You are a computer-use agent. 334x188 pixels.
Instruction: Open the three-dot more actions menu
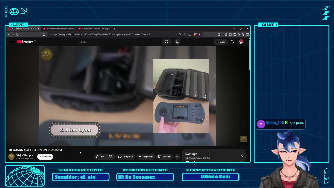tap(177, 157)
